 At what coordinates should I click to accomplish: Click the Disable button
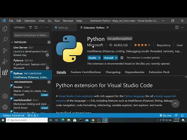pos(92,58)
